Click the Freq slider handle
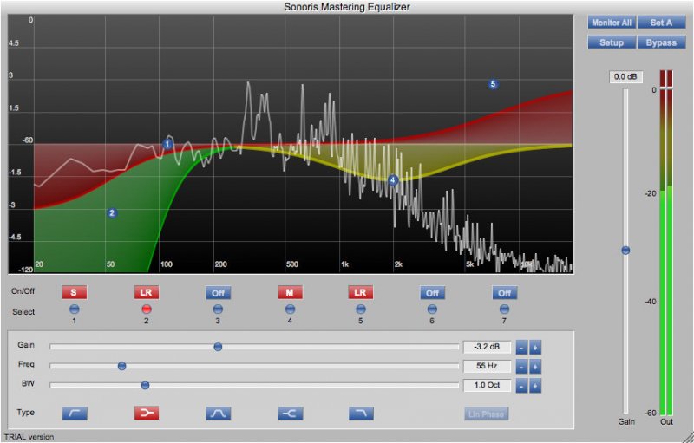The image size is (694, 443). [122, 366]
